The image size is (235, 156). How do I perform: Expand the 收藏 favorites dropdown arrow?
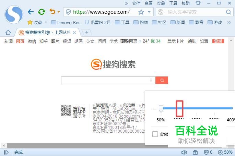(x=46, y=22)
